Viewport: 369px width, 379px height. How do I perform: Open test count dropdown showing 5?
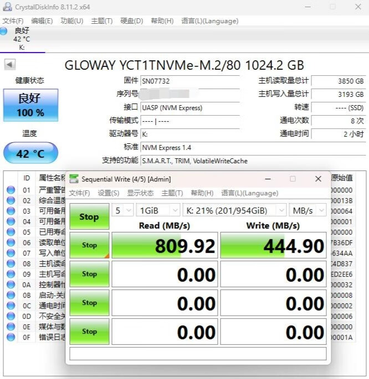pos(122,210)
